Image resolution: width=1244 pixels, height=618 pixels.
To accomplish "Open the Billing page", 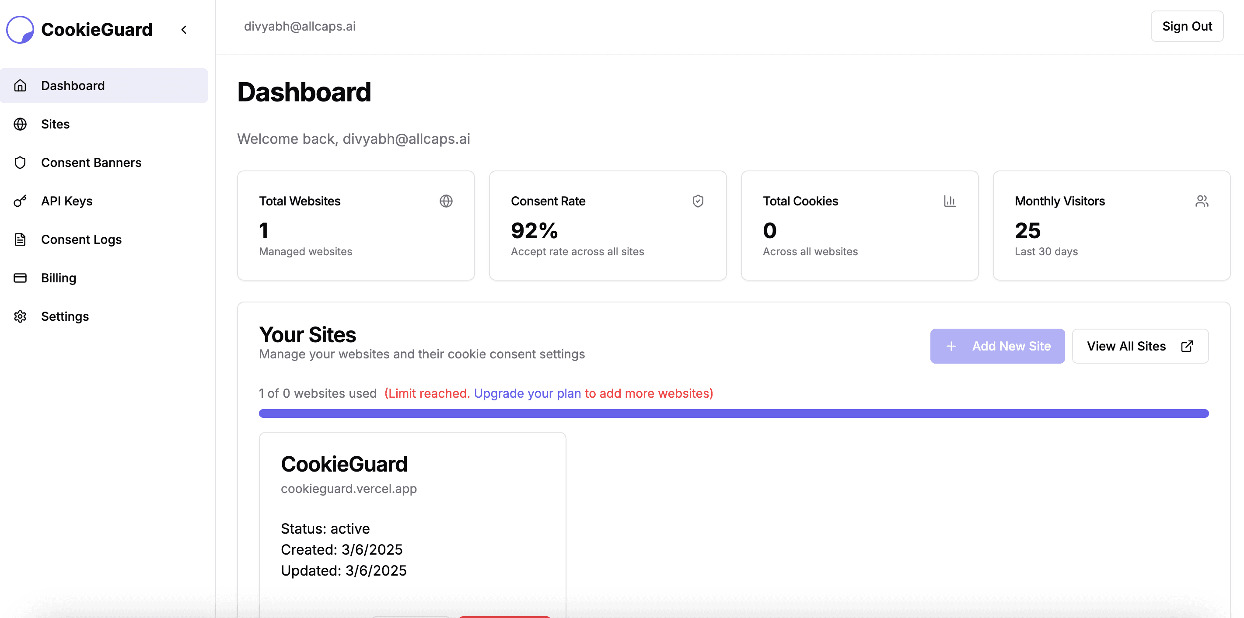I will [104, 278].
